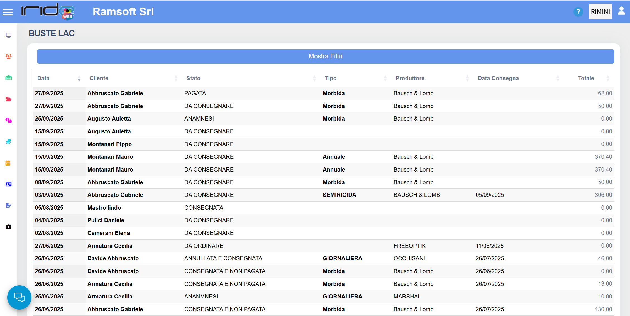This screenshot has height=316, width=630.
Task: Open the pink dollar chat sidebar icon
Action: pos(9,121)
